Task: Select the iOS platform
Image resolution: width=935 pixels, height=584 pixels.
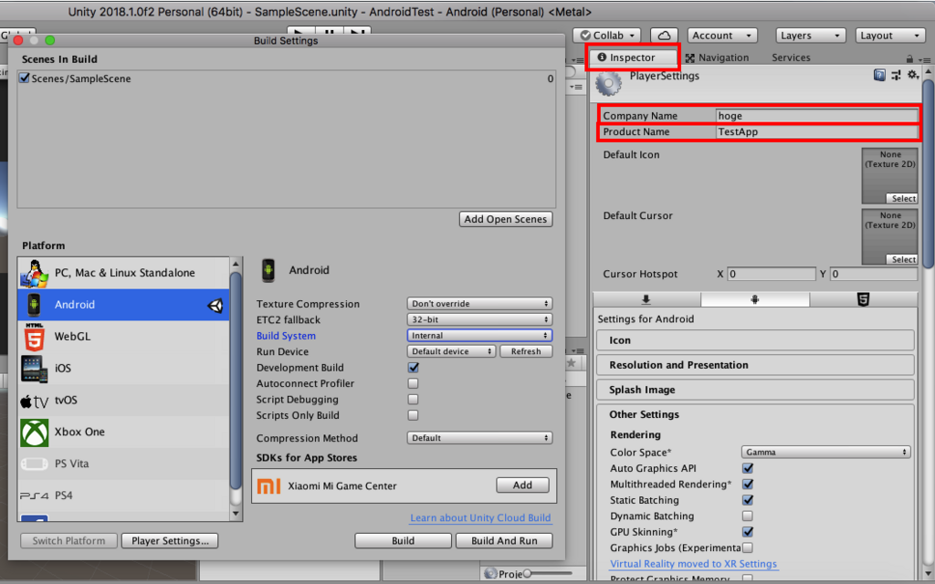Action: pos(123,369)
